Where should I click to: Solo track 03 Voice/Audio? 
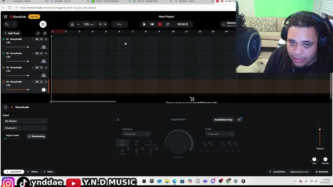[x=41, y=68]
